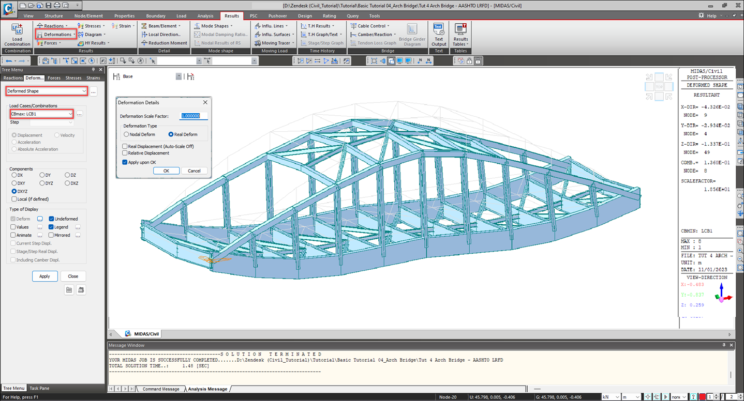Click the save disk icon in title bar

pyautogui.click(x=48, y=5)
